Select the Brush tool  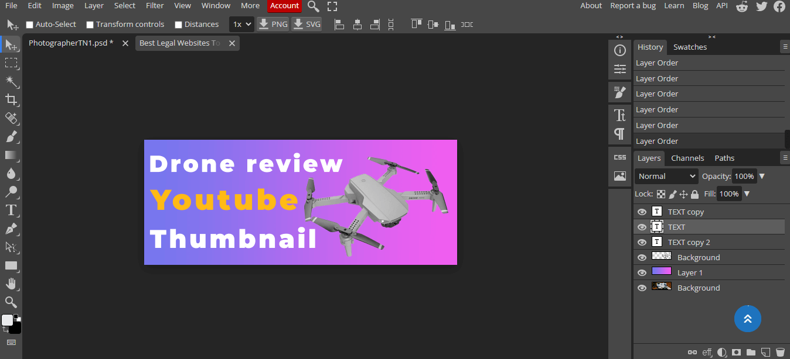pyautogui.click(x=11, y=136)
